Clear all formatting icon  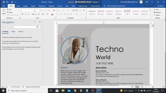click(x=54, y=10)
